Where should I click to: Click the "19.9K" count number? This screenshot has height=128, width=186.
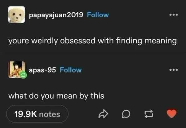tap(26, 114)
